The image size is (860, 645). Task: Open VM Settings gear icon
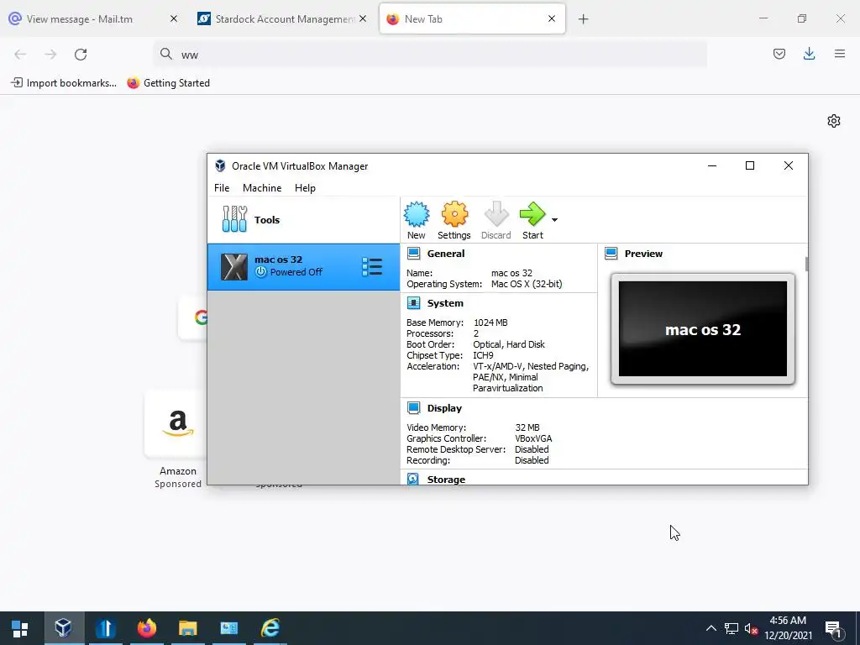(454, 214)
